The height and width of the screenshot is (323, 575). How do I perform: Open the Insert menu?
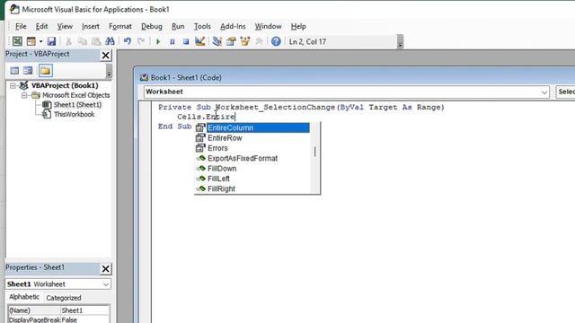pos(90,26)
